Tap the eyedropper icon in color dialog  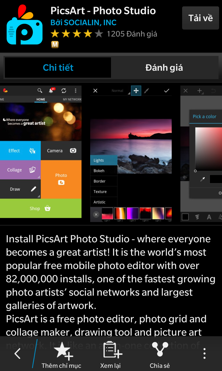click(x=203, y=179)
